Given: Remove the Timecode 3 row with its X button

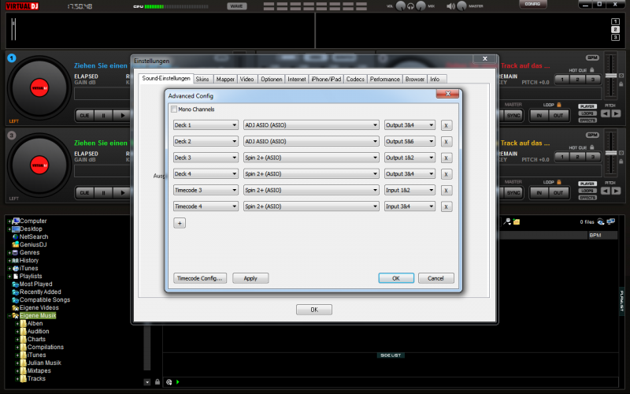Looking at the screenshot, I should point(446,190).
